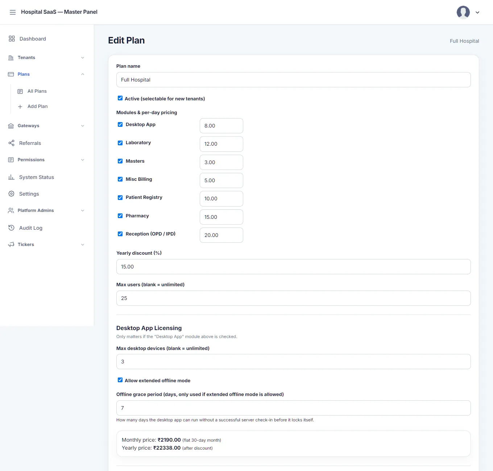Collapse the Plans submenu chevron
The image size is (493, 471).
[83, 74]
